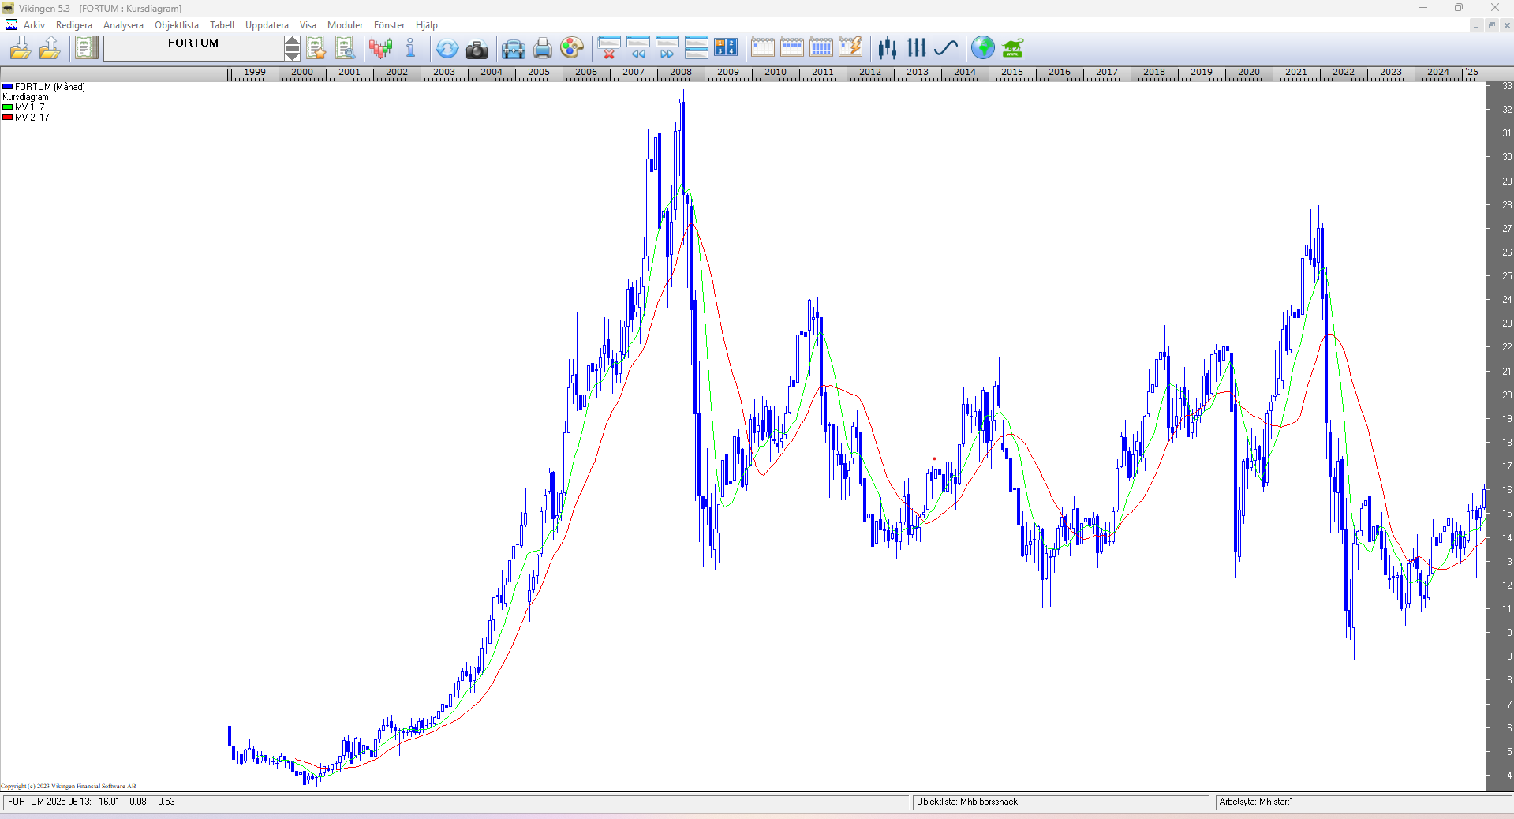Open the Analysera menu
The height and width of the screenshot is (819, 1514).
click(x=123, y=25)
